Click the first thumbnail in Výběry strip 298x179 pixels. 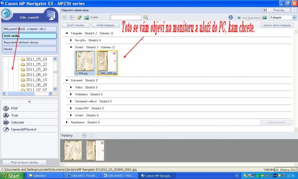click(73, 151)
